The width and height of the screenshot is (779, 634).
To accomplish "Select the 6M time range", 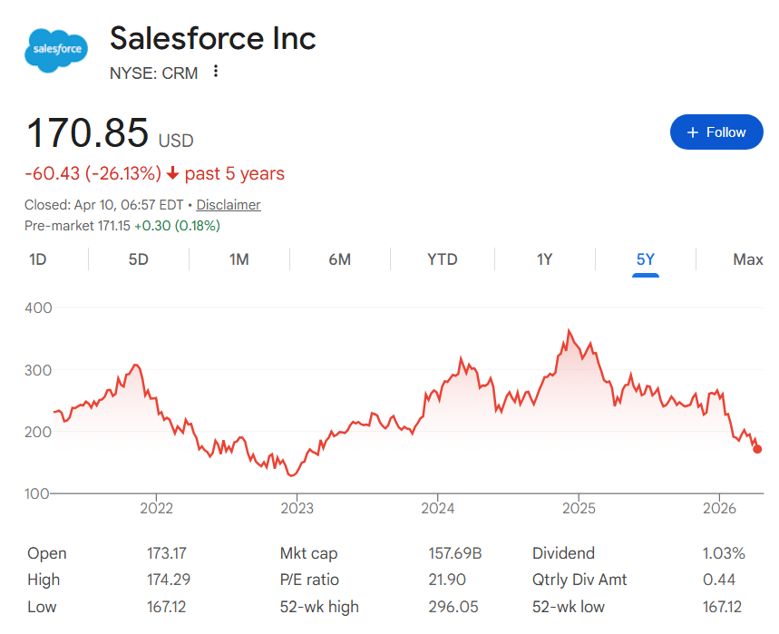I will 340,259.
